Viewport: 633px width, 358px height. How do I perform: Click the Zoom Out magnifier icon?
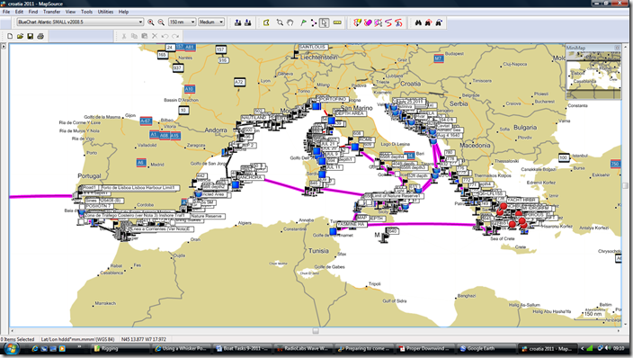point(161,22)
